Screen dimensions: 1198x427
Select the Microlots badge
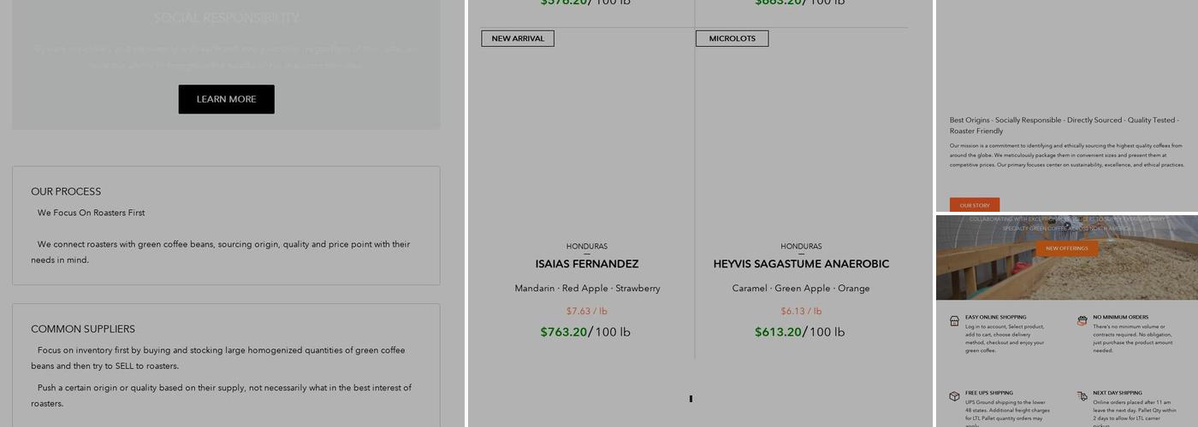pyautogui.click(x=732, y=38)
